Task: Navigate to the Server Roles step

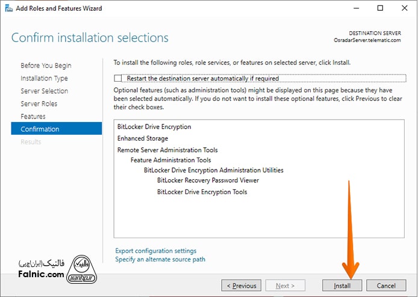Action: pyautogui.click(x=39, y=103)
